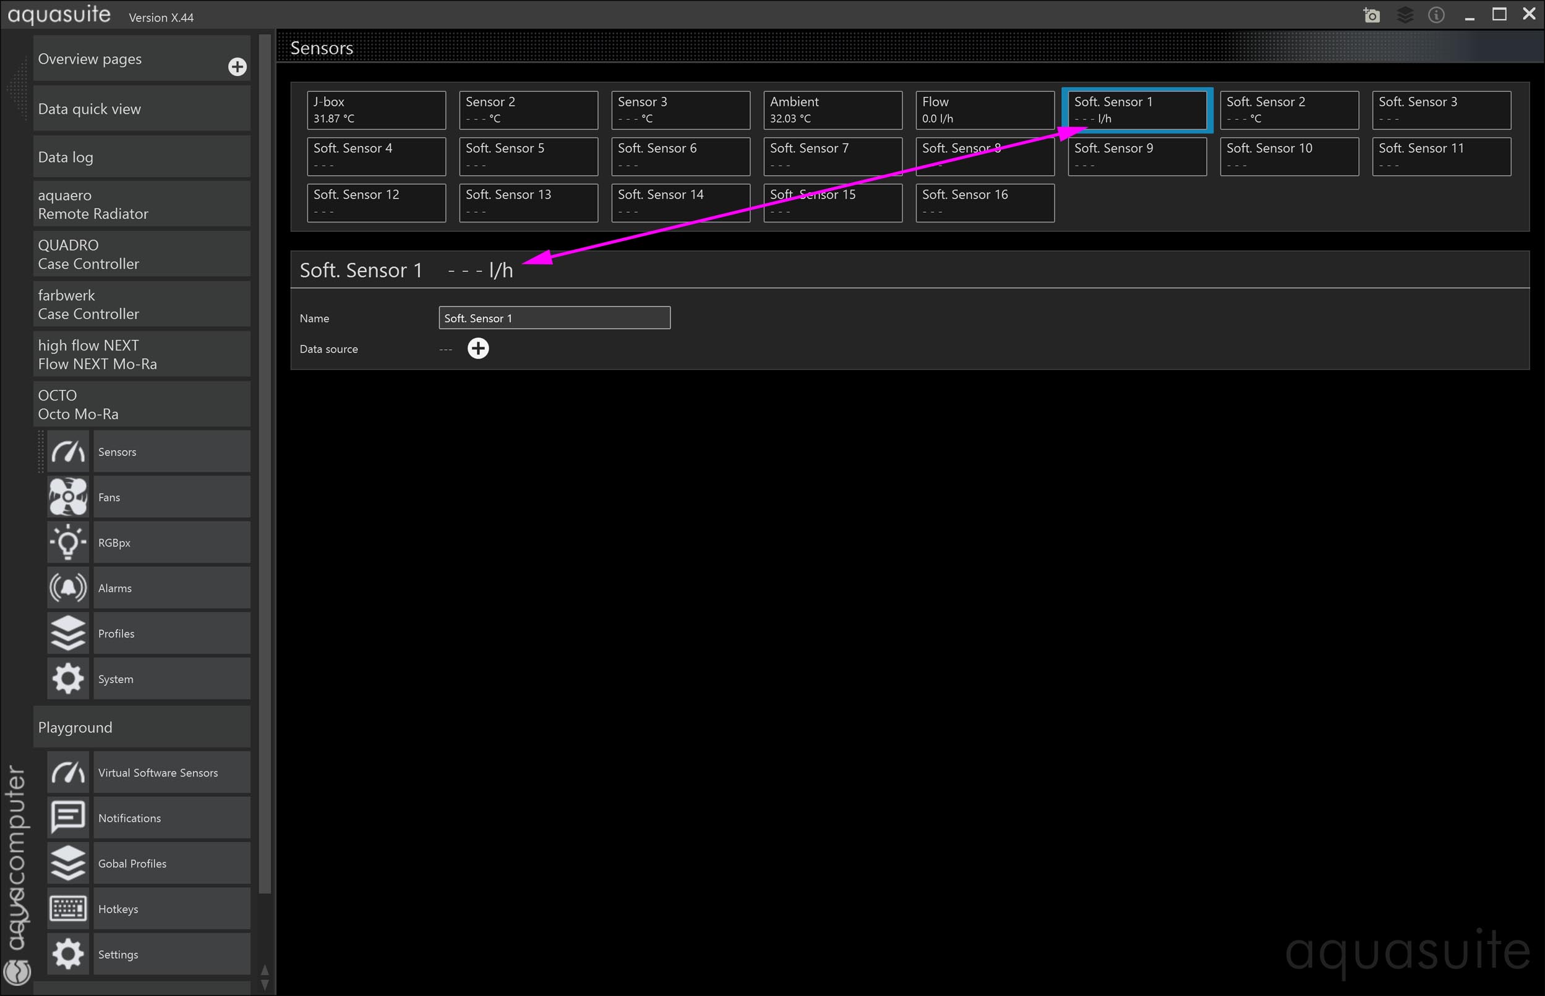Select the Soft. Sensor 5 tile
Image resolution: width=1545 pixels, height=996 pixels.
pos(529,156)
